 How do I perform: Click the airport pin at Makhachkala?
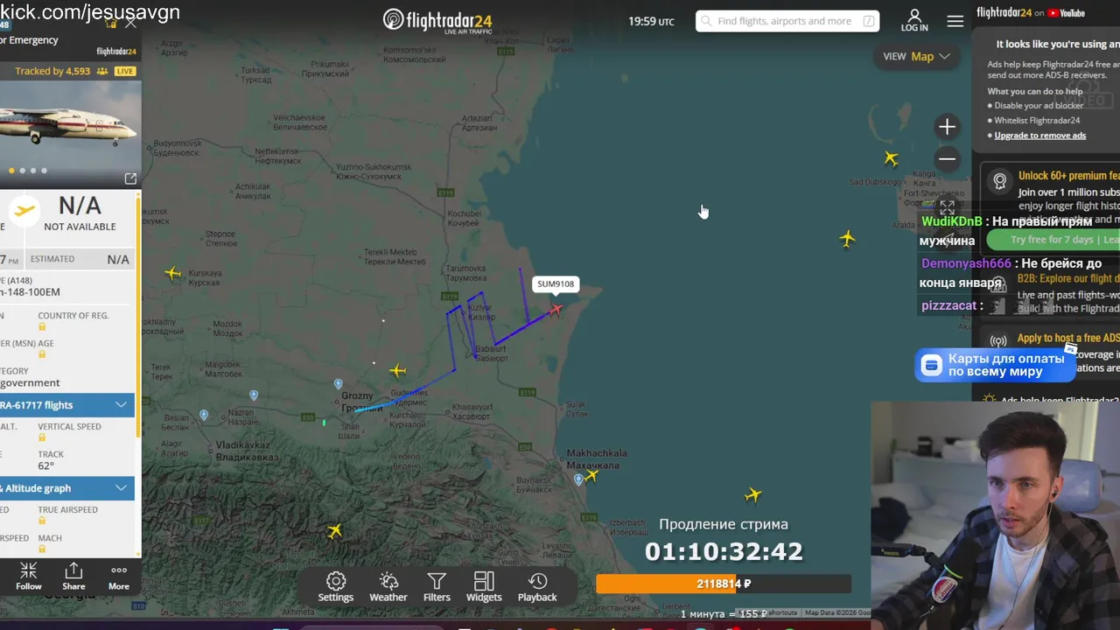tap(578, 479)
